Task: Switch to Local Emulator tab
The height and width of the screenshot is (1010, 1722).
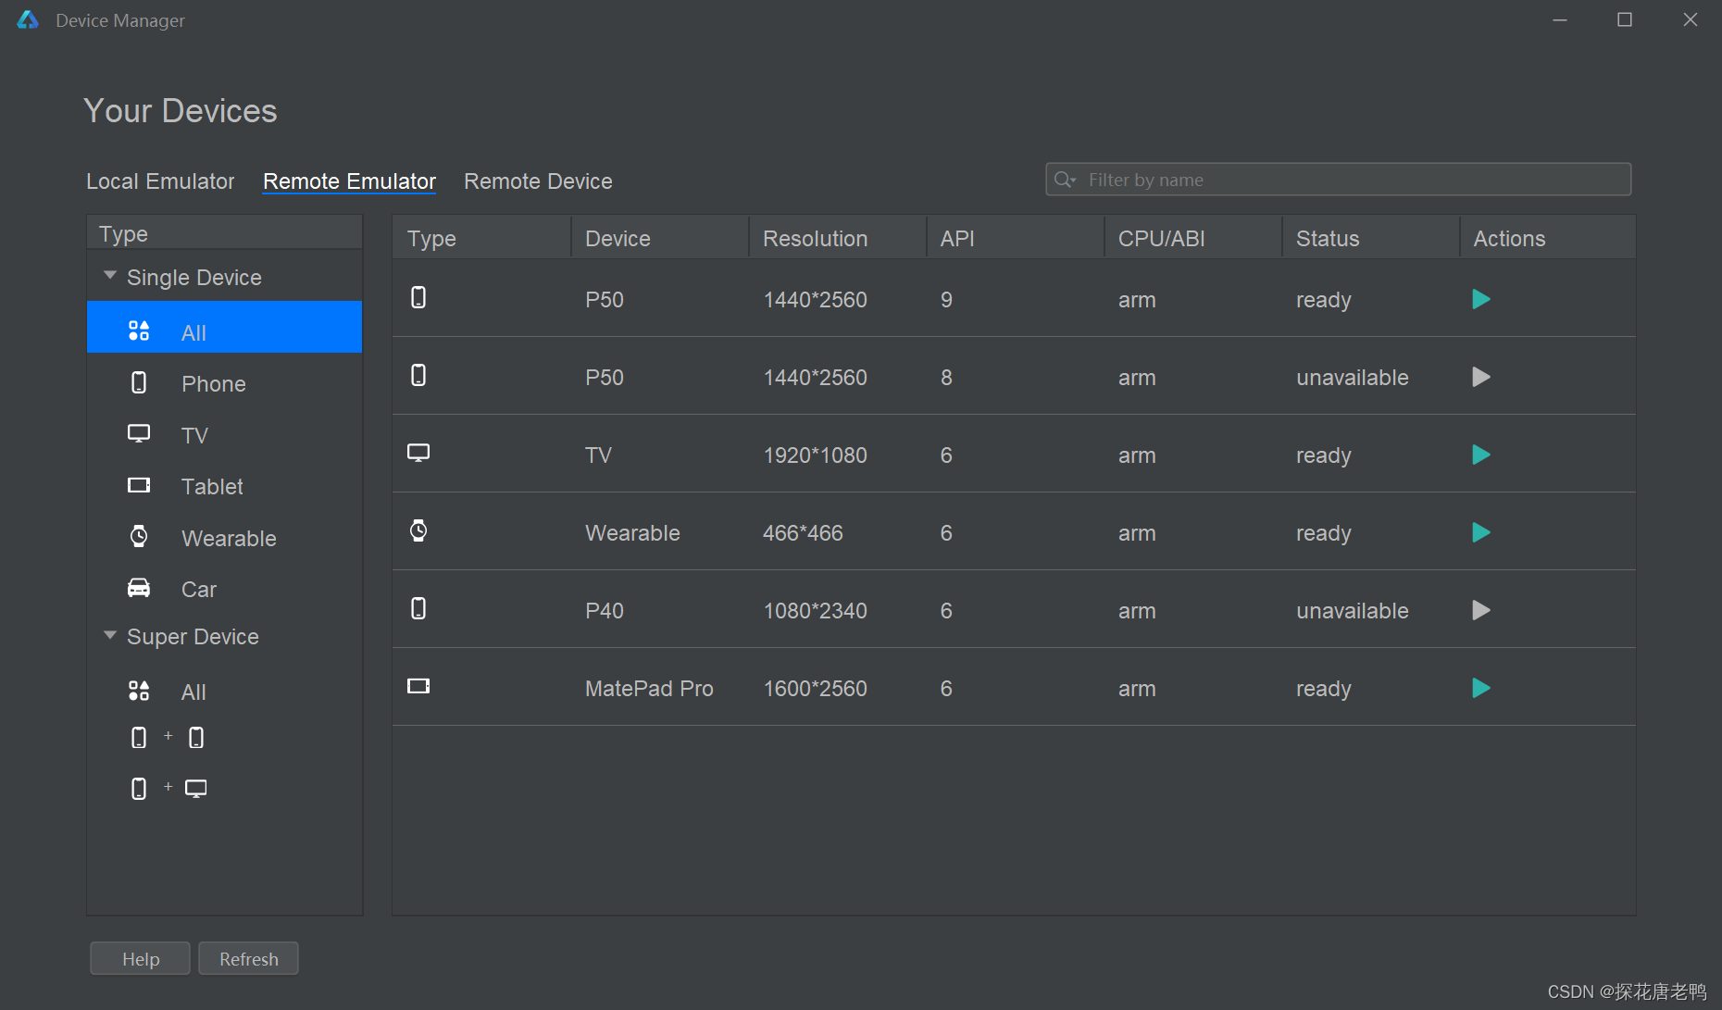Action: (160, 181)
